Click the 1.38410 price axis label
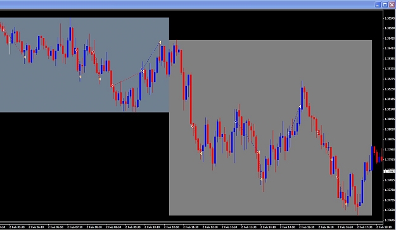This screenshot has height=230, width=396. coord(390,49)
